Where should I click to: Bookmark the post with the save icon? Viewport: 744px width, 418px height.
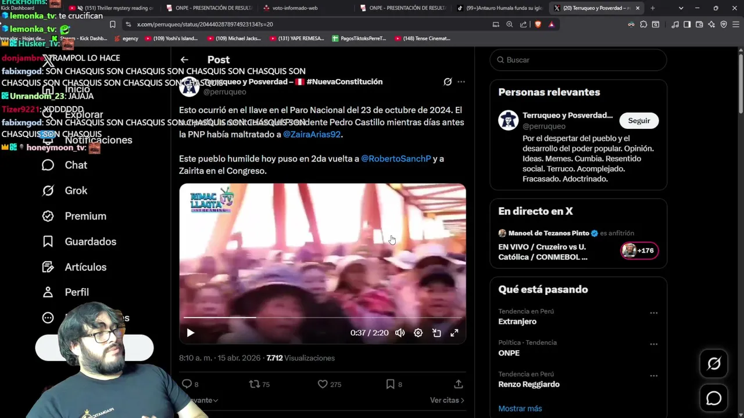[x=391, y=384]
